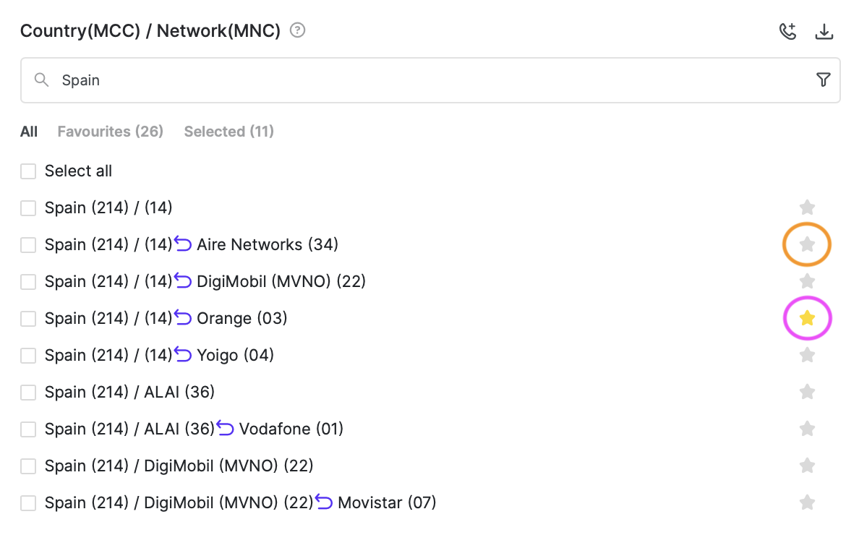Select the Orange (03) network checkbox
The image size is (859, 535).
click(28, 318)
